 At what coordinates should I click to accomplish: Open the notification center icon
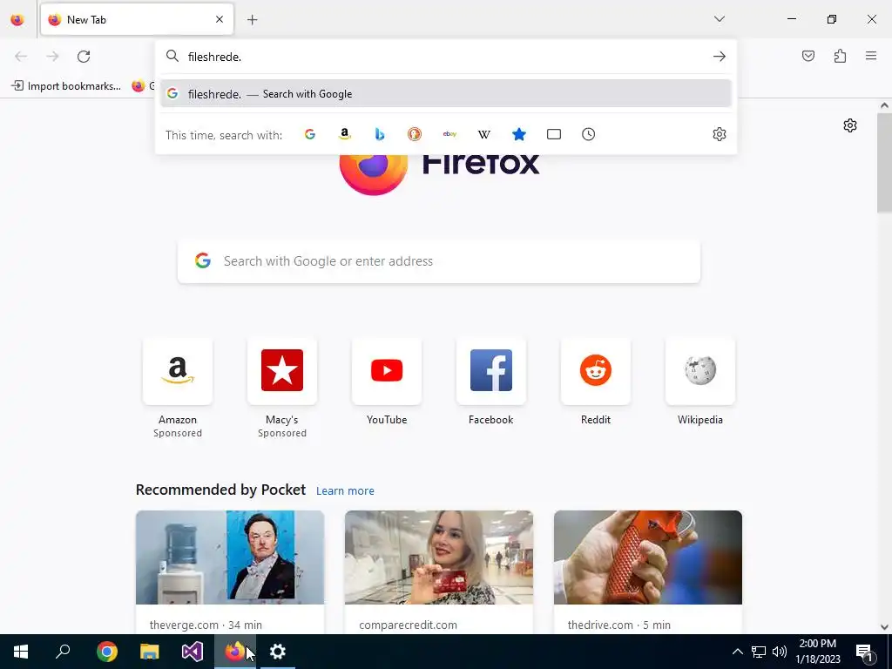click(x=864, y=652)
